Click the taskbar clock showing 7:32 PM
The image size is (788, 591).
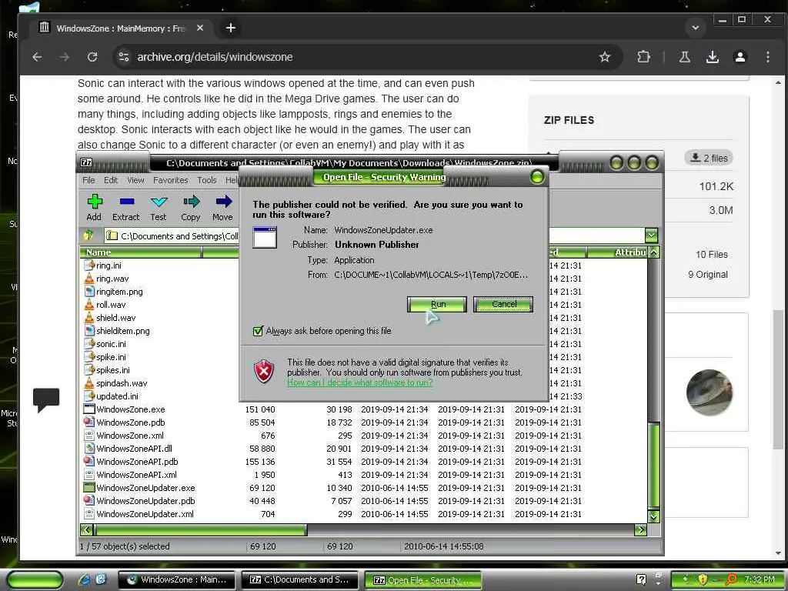point(760,579)
